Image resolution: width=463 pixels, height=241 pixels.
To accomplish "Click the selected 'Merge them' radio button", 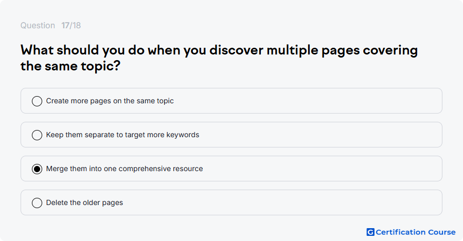I will pos(37,169).
